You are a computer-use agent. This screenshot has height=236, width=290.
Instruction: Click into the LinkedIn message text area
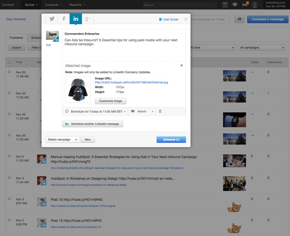(124, 45)
